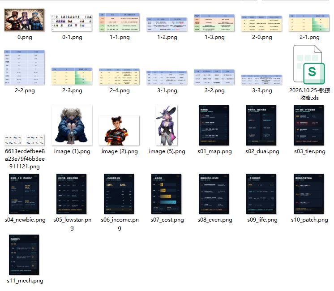Click the name label of the 2026.10.25 xls file
The image size is (334, 291).
309,94
